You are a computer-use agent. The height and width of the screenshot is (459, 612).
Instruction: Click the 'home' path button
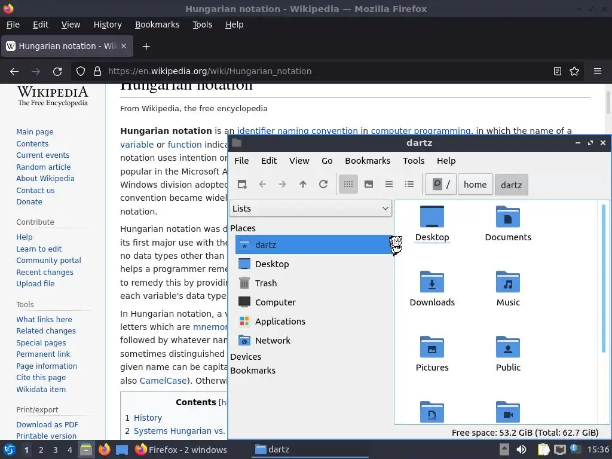(475, 184)
